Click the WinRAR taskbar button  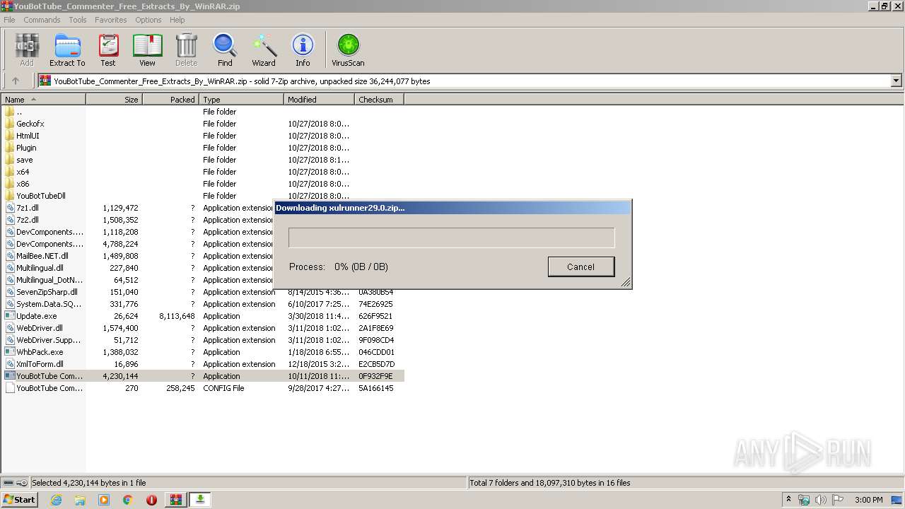click(x=175, y=500)
